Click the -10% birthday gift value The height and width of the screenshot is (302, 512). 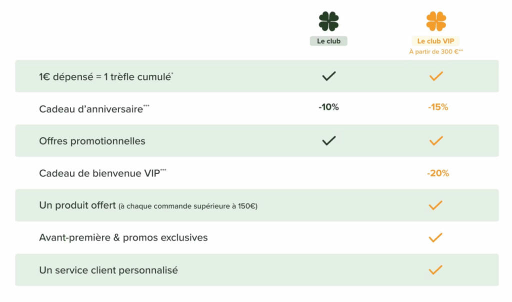pyautogui.click(x=328, y=107)
